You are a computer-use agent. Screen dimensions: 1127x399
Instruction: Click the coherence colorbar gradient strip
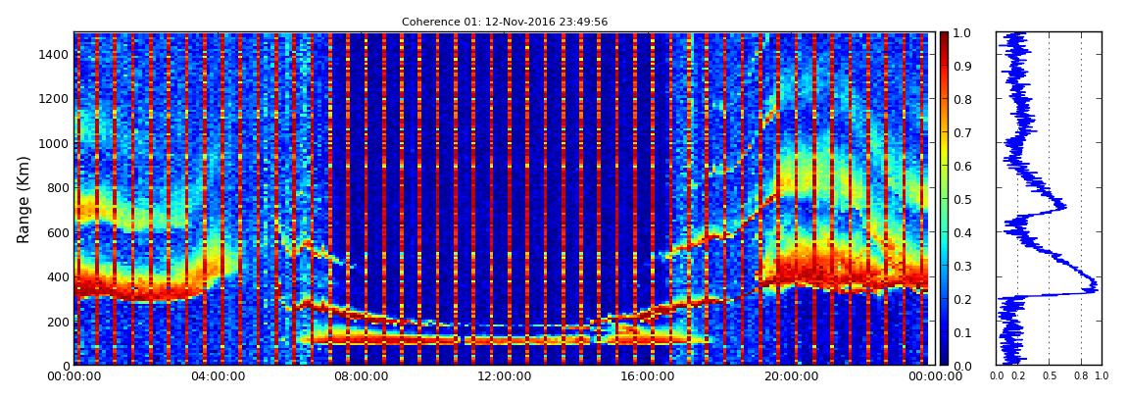coord(944,198)
